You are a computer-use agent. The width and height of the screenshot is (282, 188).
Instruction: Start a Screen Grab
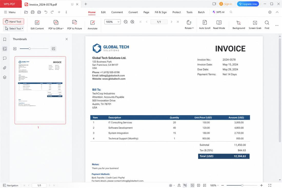tap(255, 25)
